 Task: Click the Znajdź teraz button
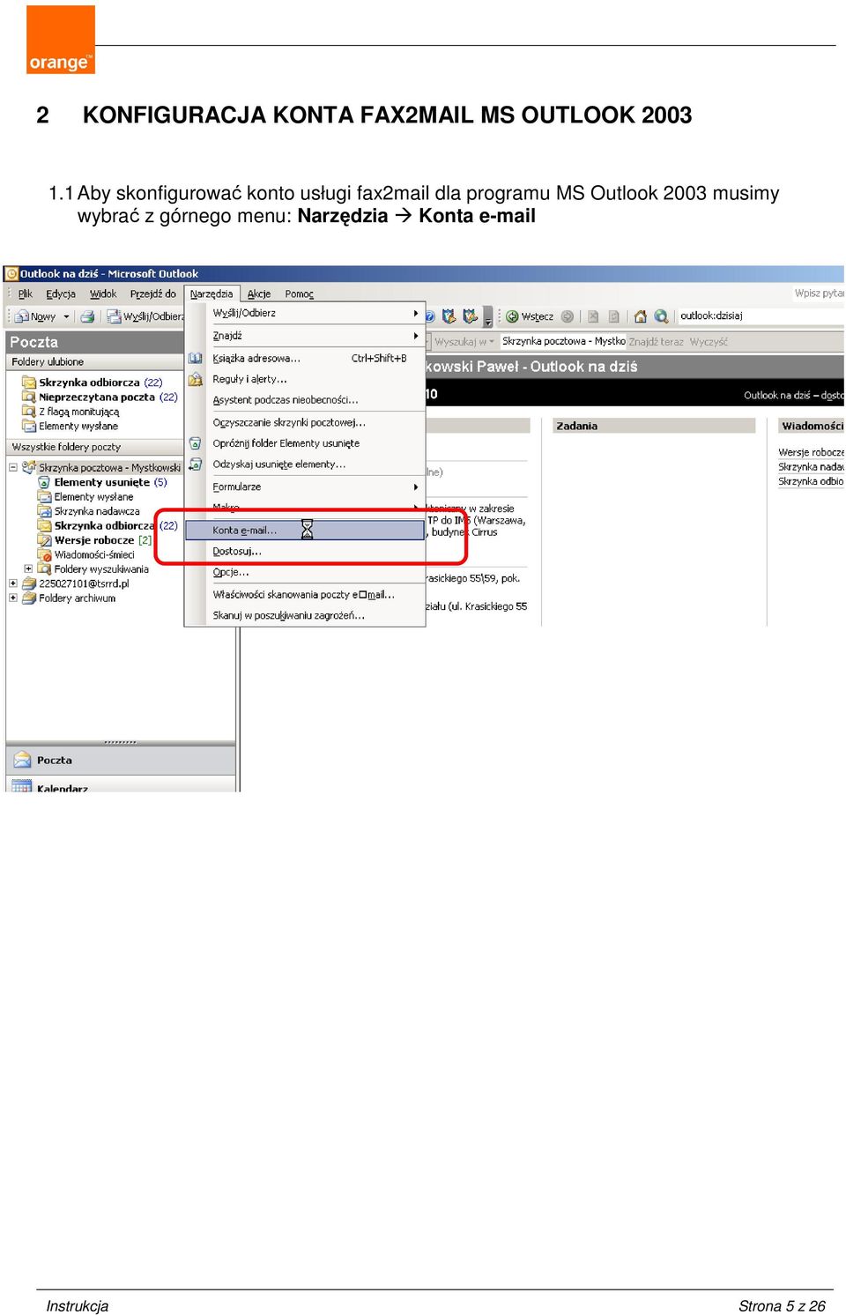click(x=656, y=342)
